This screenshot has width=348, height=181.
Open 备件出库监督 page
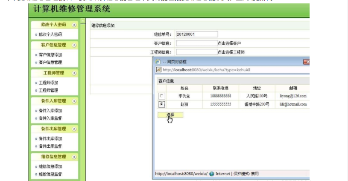click(50, 146)
